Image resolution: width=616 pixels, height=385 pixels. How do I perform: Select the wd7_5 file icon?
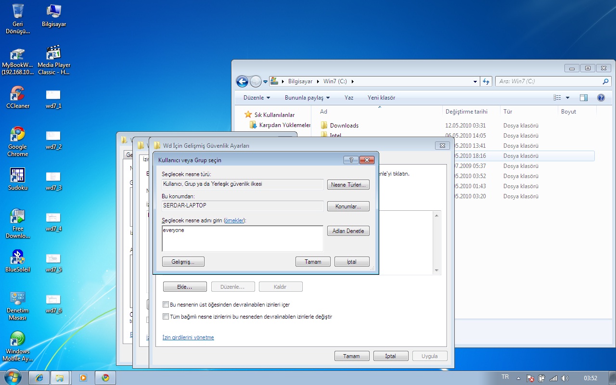point(53,262)
